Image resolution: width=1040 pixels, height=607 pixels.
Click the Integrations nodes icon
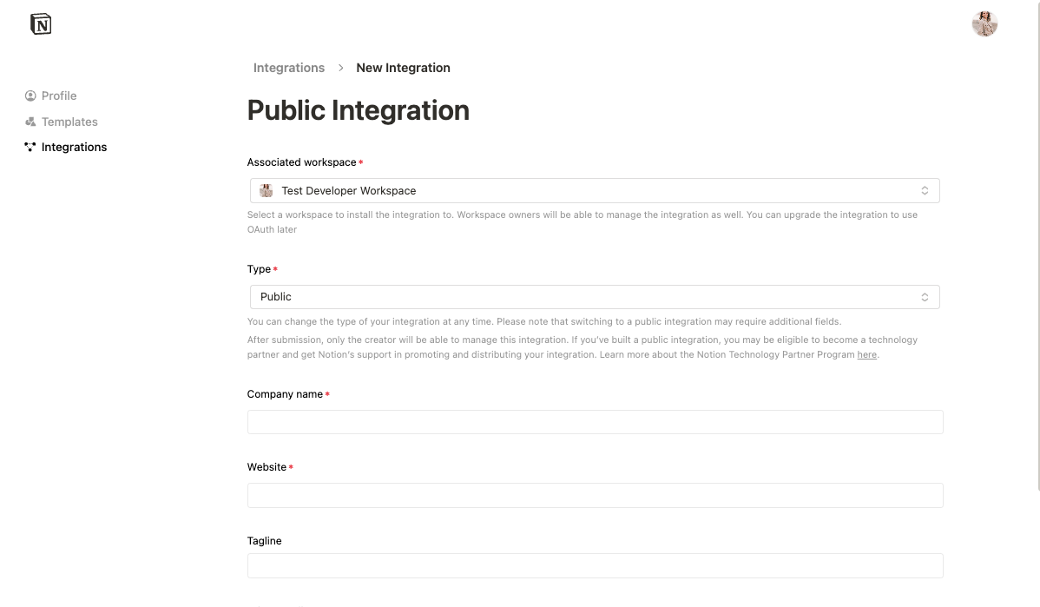[x=30, y=148]
